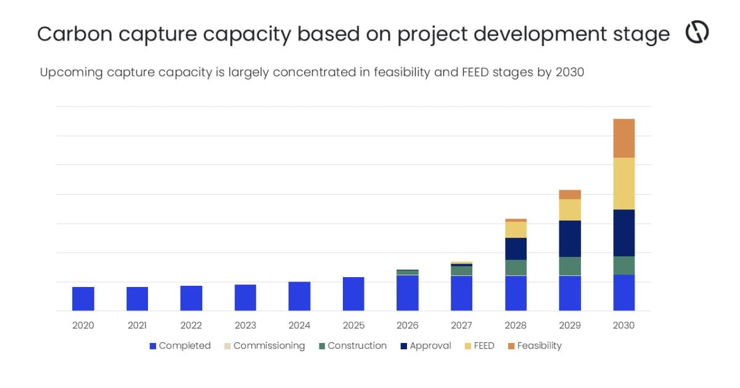The width and height of the screenshot is (740, 388).
Task: Select the Feasibility legend color swatch
Action: (511, 346)
